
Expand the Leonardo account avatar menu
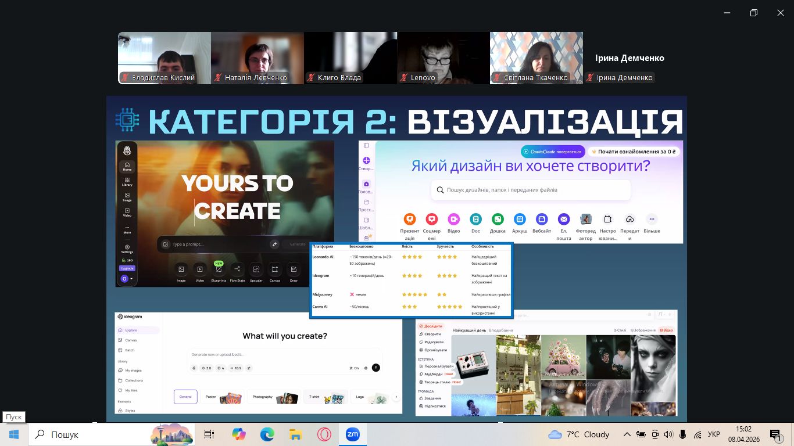pos(127,279)
